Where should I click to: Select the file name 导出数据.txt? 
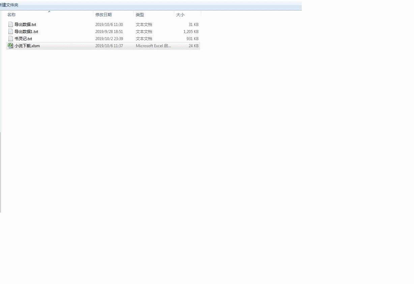coord(25,25)
